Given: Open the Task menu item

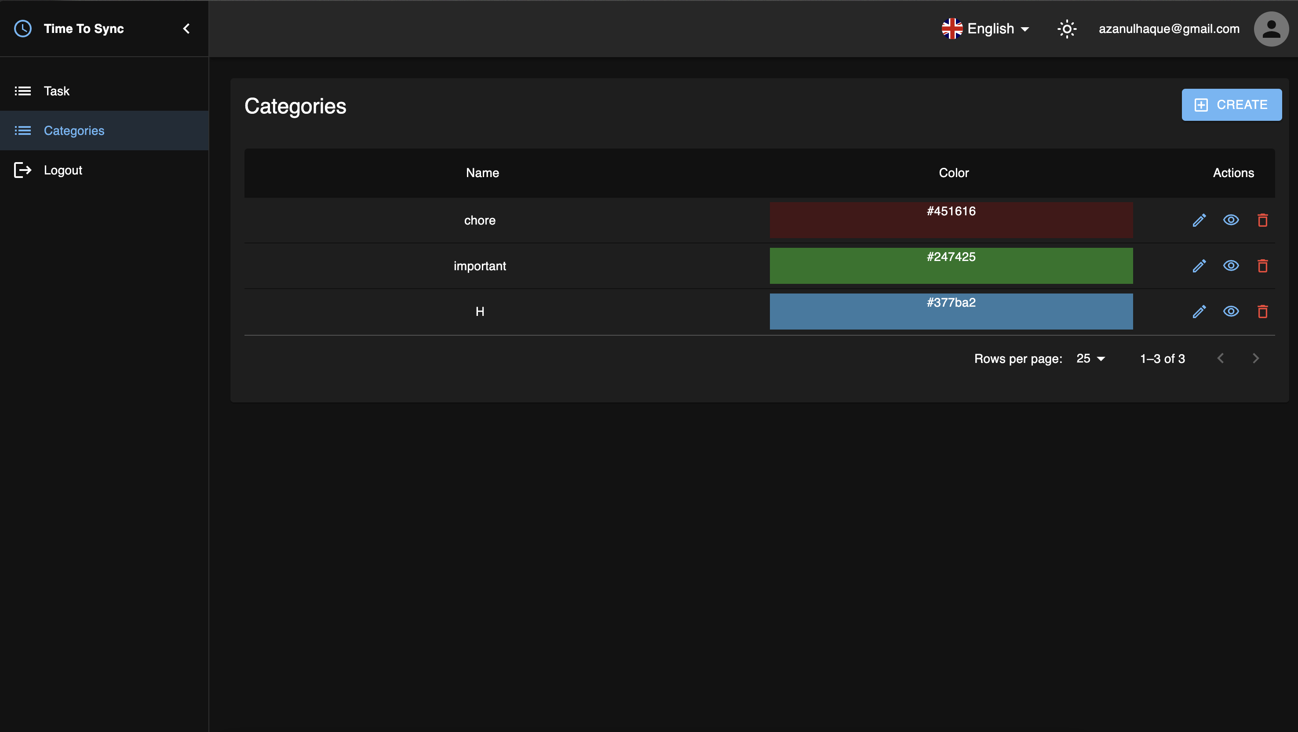Looking at the screenshot, I should click(x=56, y=91).
